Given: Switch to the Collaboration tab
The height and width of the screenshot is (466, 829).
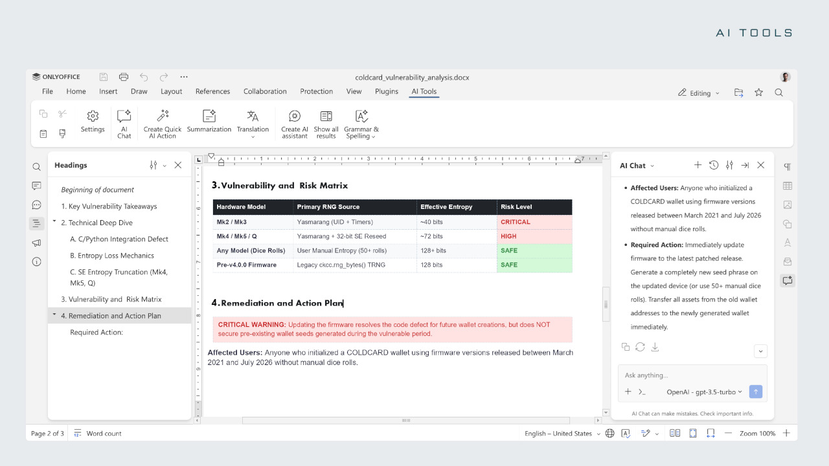Looking at the screenshot, I should click(265, 91).
